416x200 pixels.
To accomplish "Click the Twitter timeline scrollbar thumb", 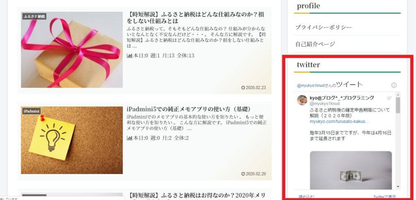I will pyautogui.click(x=398, y=105).
